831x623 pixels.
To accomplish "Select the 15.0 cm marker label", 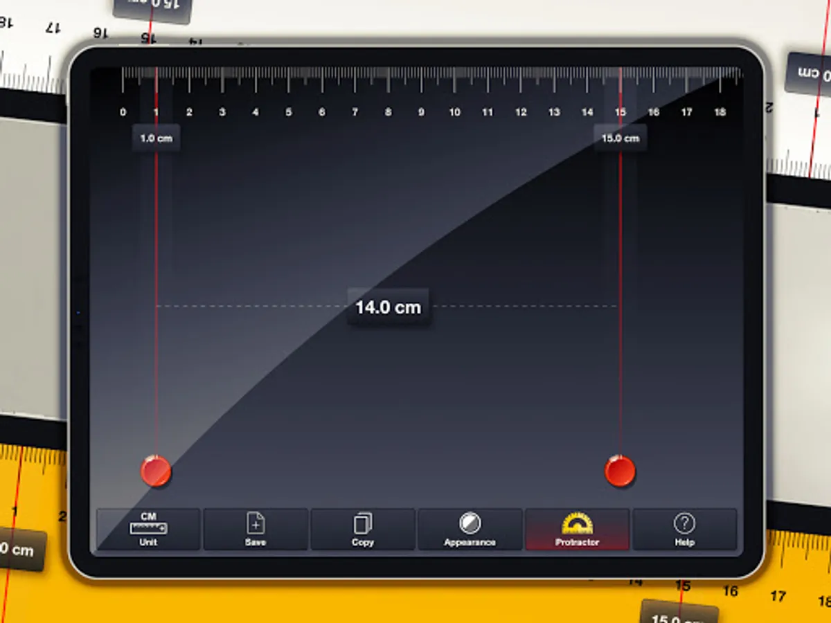I will [x=620, y=138].
